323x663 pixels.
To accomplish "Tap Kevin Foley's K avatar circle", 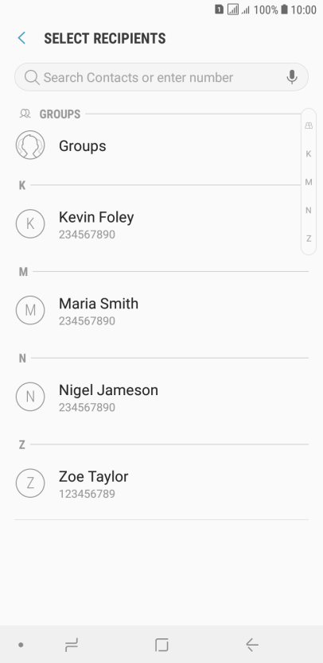I will tap(30, 223).
